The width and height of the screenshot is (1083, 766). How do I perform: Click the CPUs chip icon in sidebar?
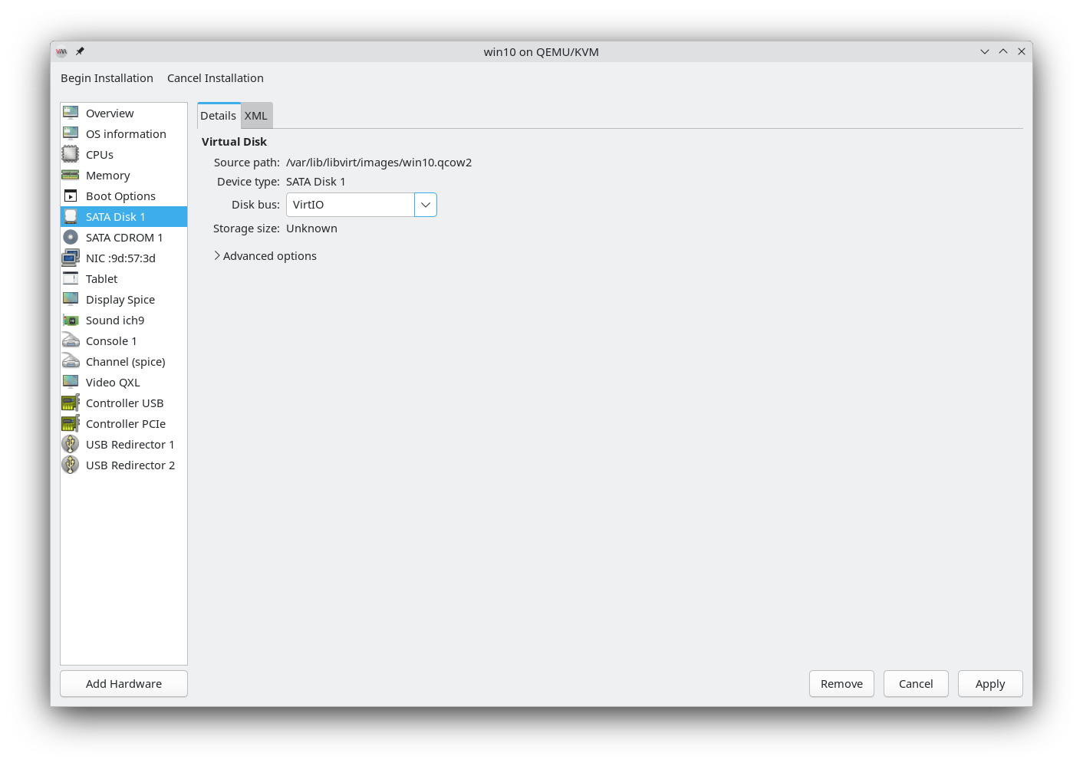click(x=71, y=154)
